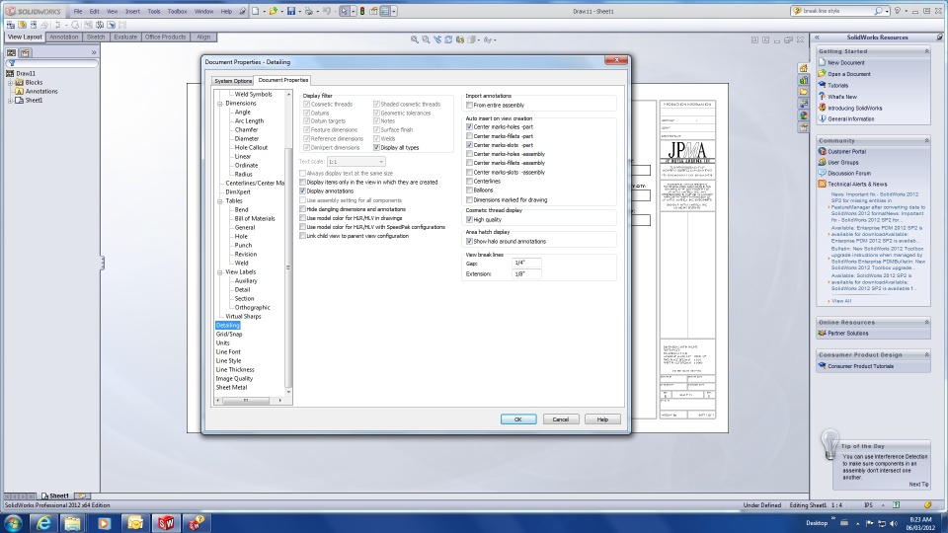The image size is (948, 533).
Task: Open Design Library task pane icon
Action: coord(803,80)
